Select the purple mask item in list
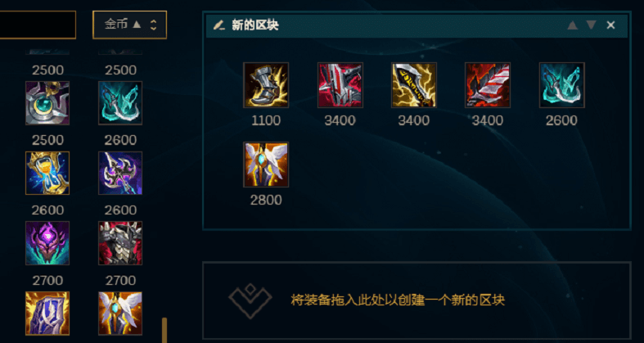The width and height of the screenshot is (644, 343). point(47,243)
